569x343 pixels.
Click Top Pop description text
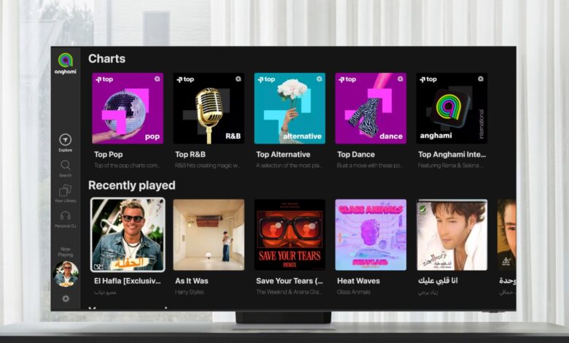(x=128, y=166)
